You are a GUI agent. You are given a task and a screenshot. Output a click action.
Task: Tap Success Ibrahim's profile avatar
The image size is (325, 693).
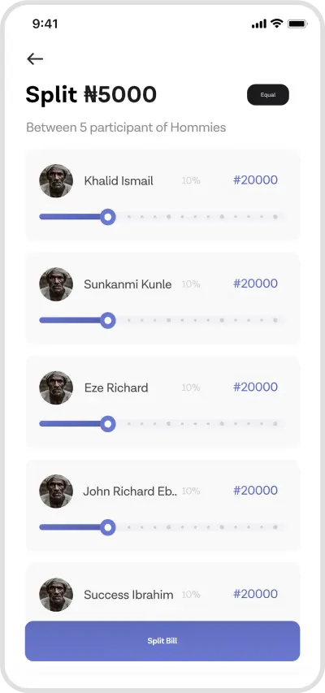coord(56,595)
